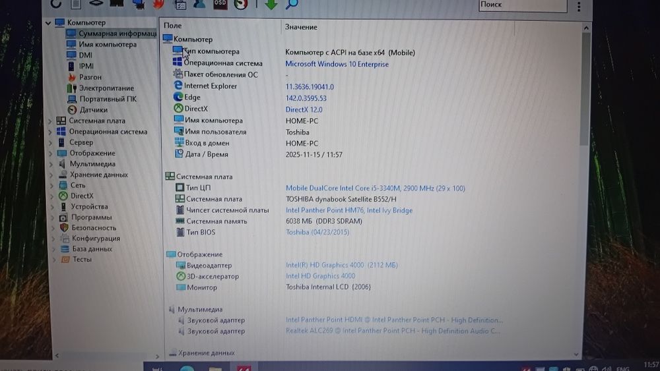
Task: Open the 11.3636.19041.0 Internet Explorer link
Action: (310, 87)
